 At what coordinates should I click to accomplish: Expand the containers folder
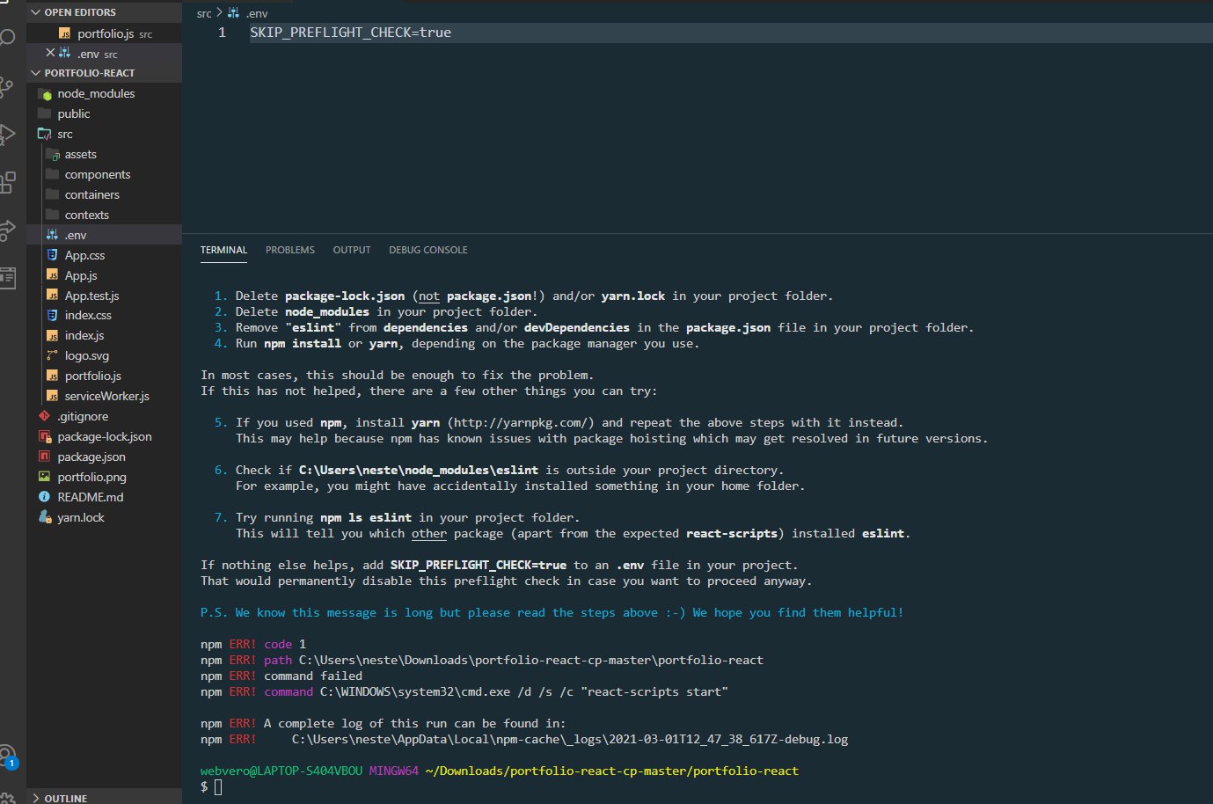click(x=104, y=194)
